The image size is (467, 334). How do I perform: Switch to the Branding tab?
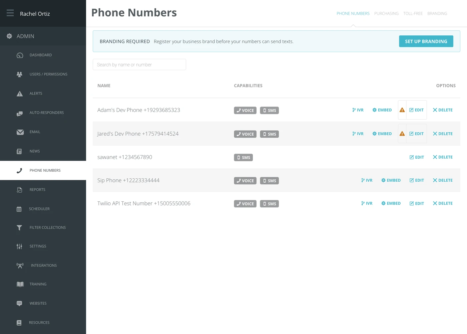coord(437,14)
